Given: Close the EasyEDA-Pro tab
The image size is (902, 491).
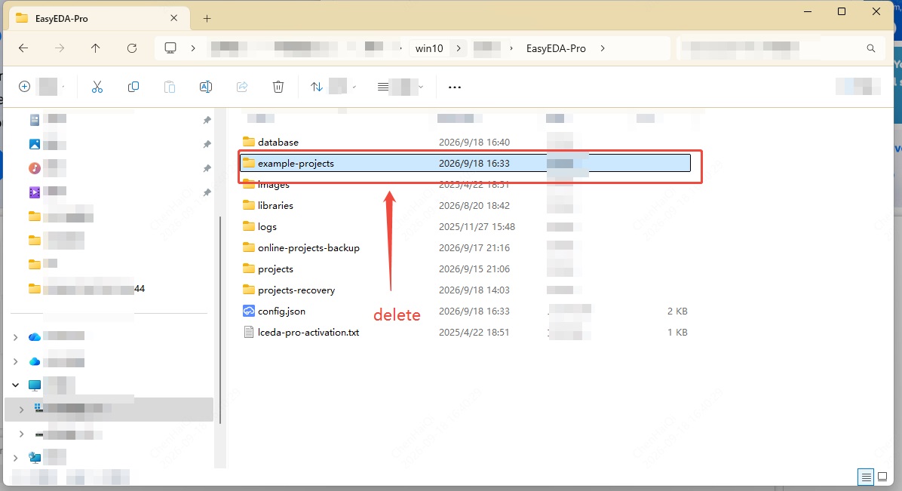Looking at the screenshot, I should point(173,18).
